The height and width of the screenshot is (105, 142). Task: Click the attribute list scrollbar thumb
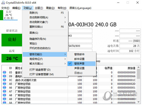[138, 74]
